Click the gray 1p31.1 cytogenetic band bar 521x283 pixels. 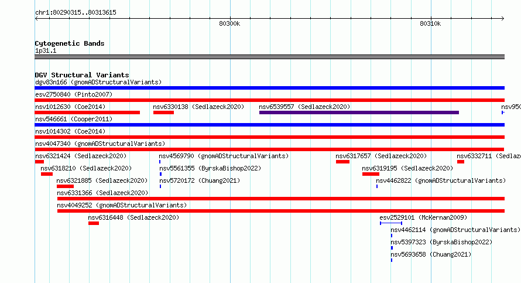click(269, 57)
